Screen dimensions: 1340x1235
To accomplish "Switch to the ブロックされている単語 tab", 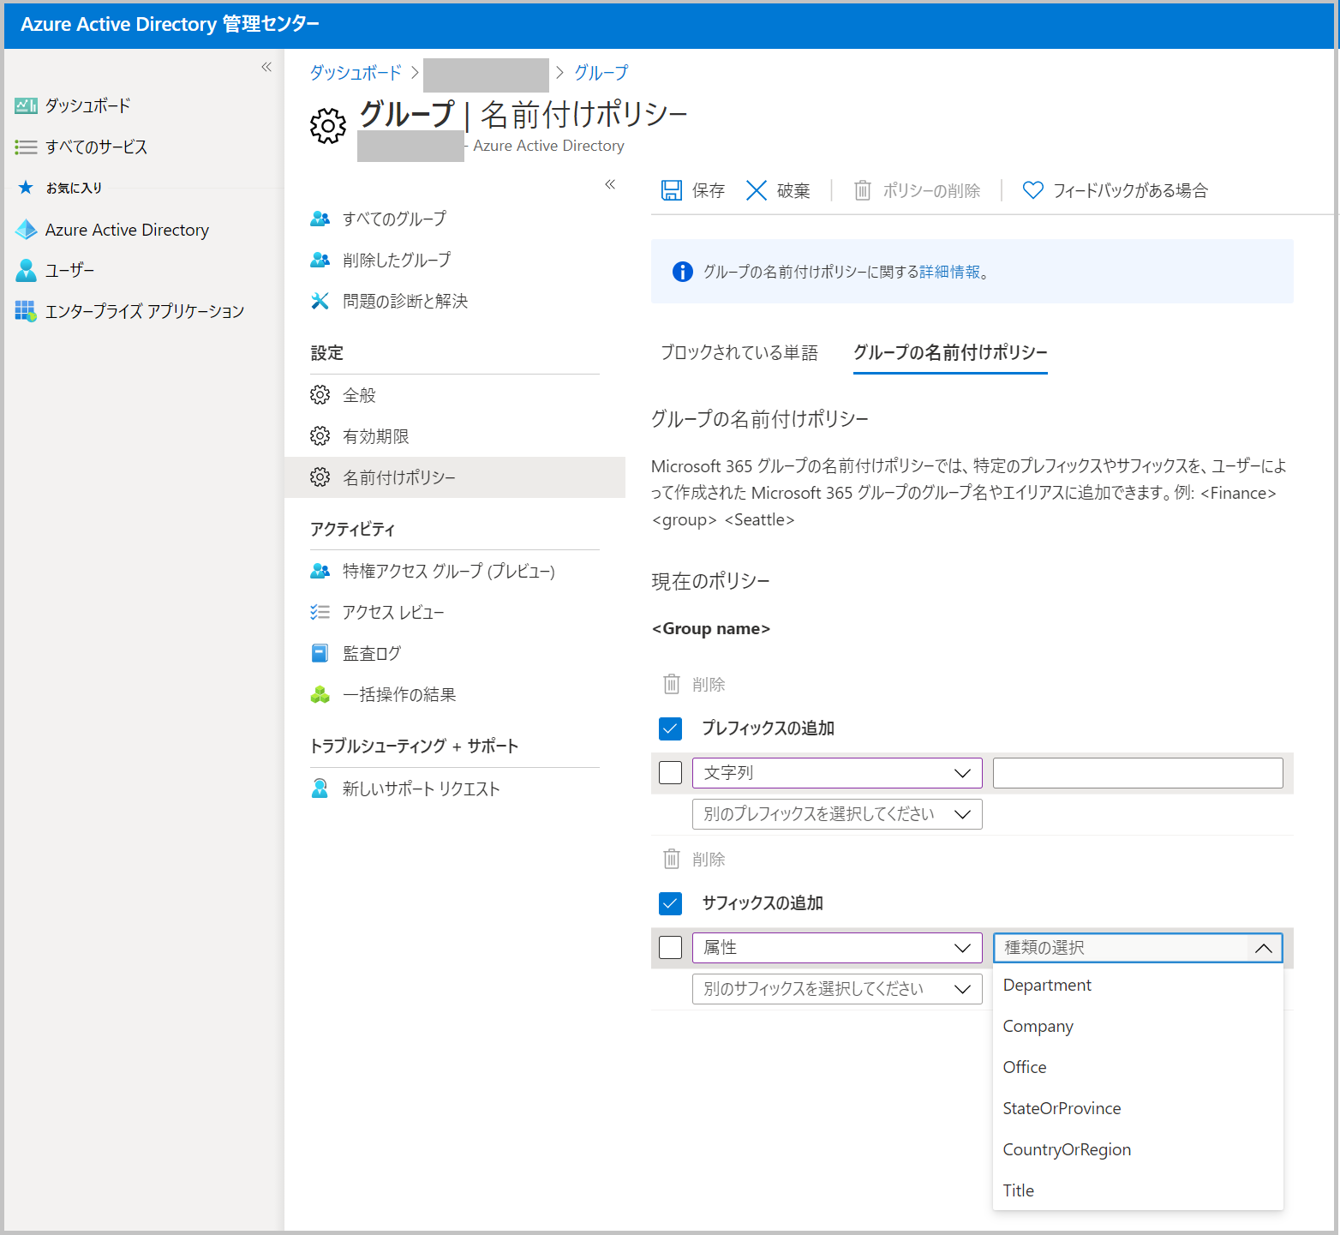I will [739, 352].
